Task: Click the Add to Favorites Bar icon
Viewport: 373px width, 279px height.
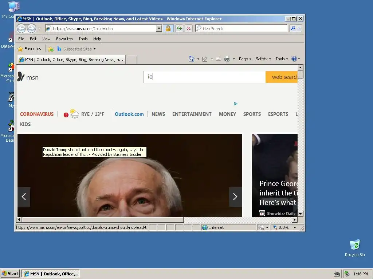Action: click(x=51, y=49)
